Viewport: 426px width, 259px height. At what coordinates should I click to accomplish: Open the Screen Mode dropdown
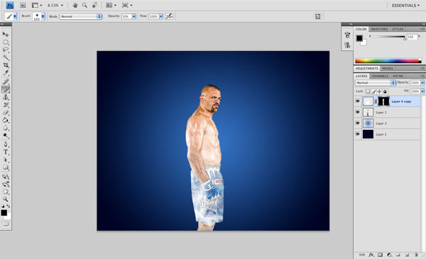127,5
